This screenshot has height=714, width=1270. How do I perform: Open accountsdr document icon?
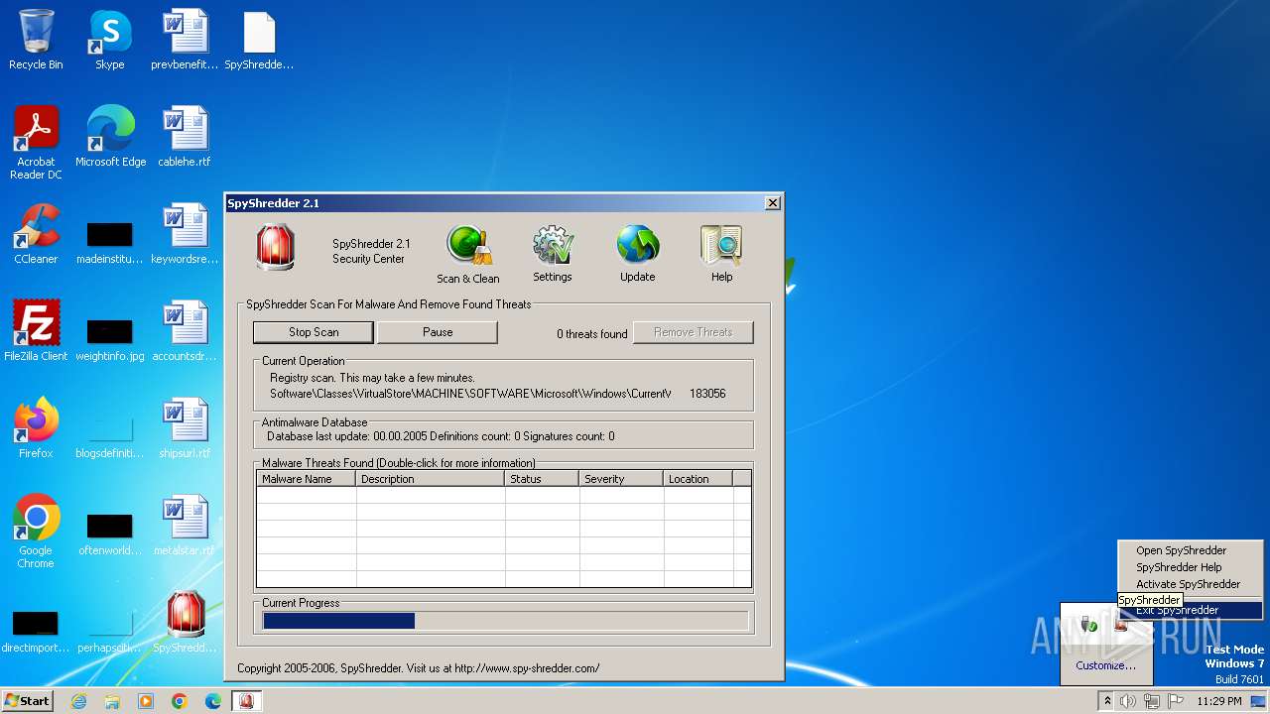[185, 331]
